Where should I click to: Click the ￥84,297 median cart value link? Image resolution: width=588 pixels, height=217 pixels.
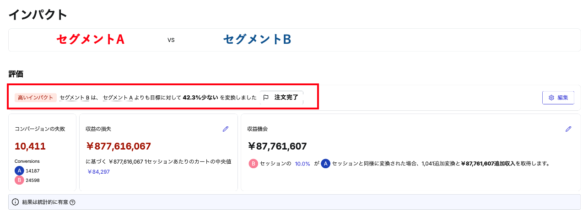pyautogui.click(x=98, y=172)
